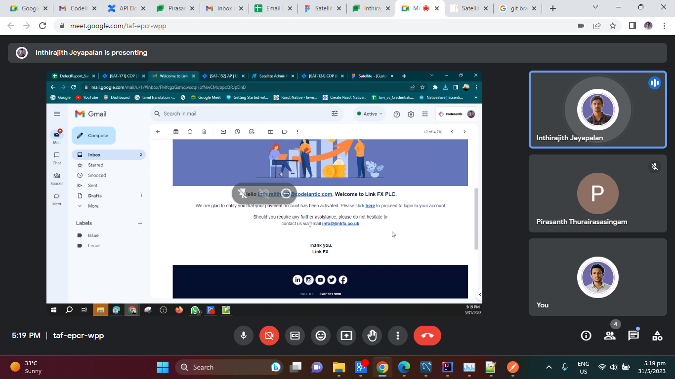Viewport: 675px width, 379px height.
Task: Switch to the Codela Gmail browser tab
Action: (x=76, y=8)
